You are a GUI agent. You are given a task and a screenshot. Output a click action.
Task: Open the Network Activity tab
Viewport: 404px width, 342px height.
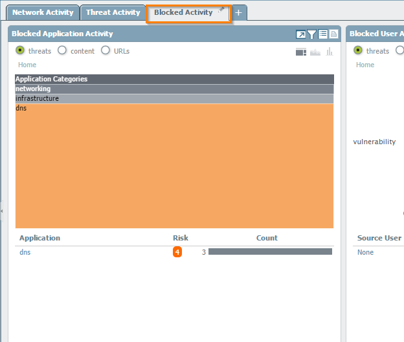[x=43, y=12]
